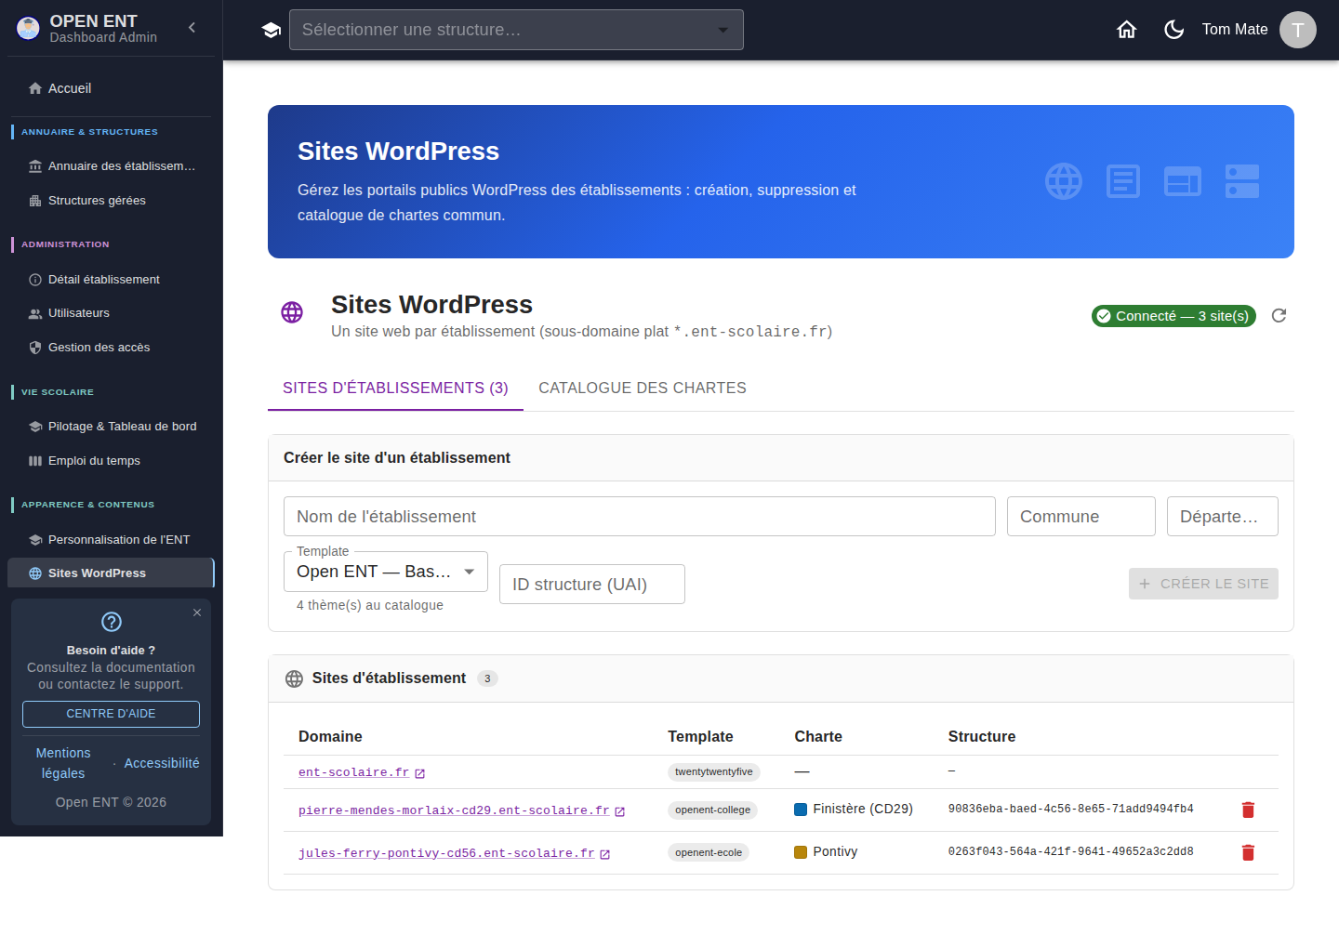Open Pilotage & Tableau de bord
Screen dimensions: 1339x935
(111, 427)
